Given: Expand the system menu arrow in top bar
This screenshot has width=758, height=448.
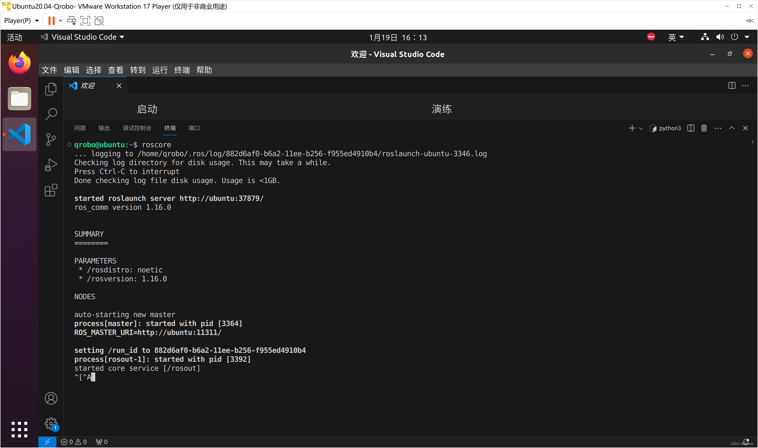Looking at the screenshot, I should click(747, 37).
